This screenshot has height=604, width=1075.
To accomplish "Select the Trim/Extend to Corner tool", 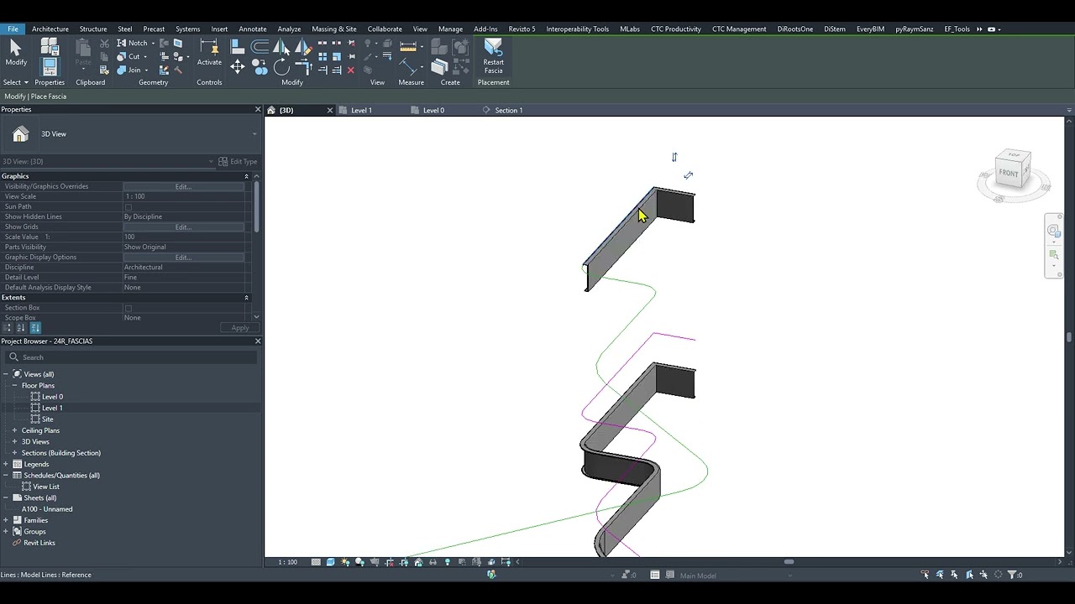I will point(303,66).
